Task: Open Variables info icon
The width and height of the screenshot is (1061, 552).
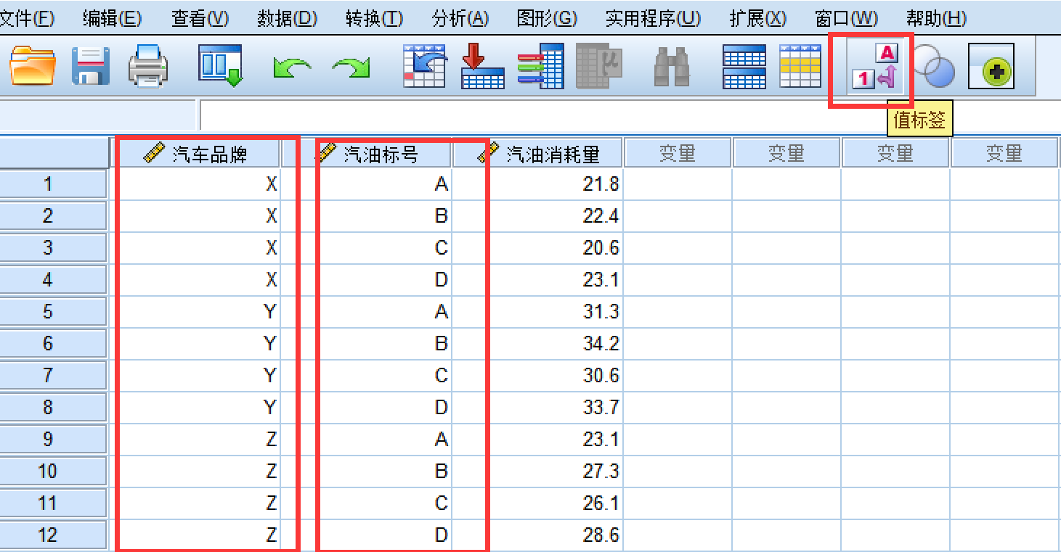Action: pos(541,67)
